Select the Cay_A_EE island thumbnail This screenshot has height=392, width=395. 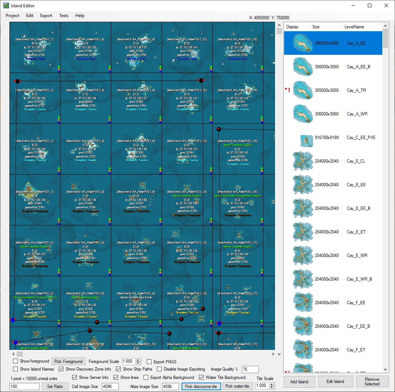(x=303, y=43)
